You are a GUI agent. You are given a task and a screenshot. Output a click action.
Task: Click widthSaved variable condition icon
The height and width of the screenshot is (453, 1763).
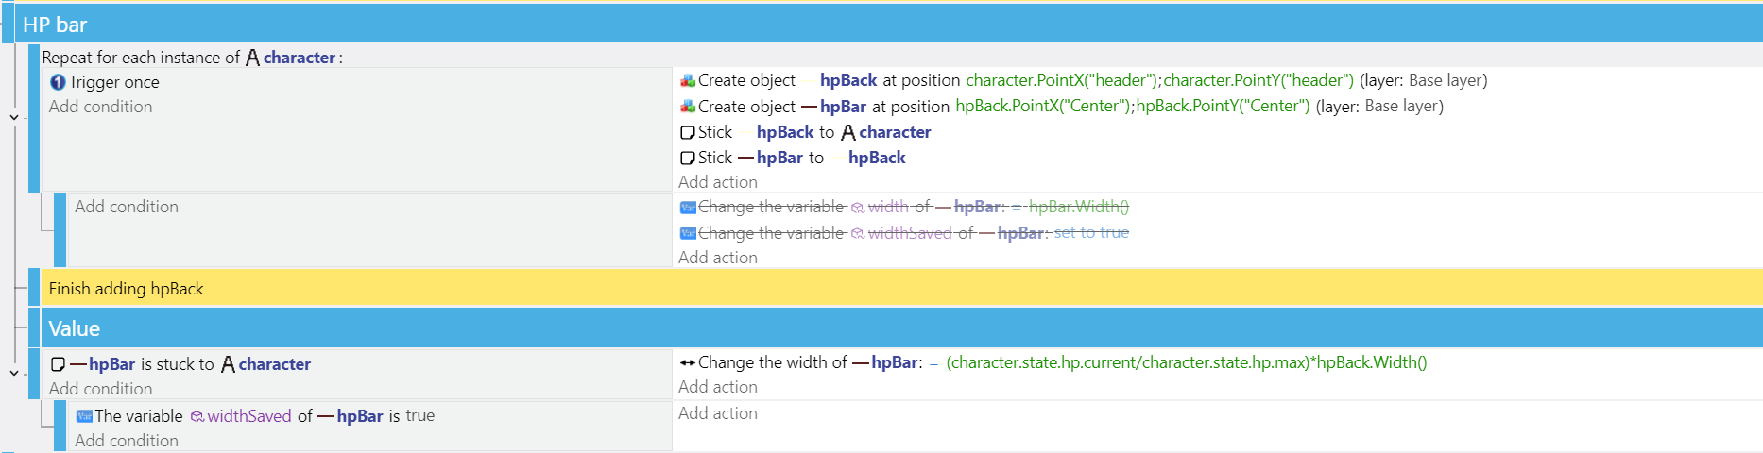click(84, 416)
